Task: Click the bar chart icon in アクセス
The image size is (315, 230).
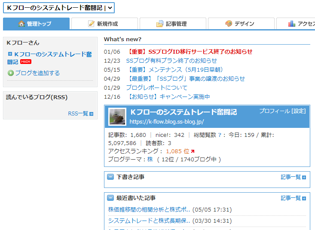Action: pyautogui.click(x=292, y=24)
